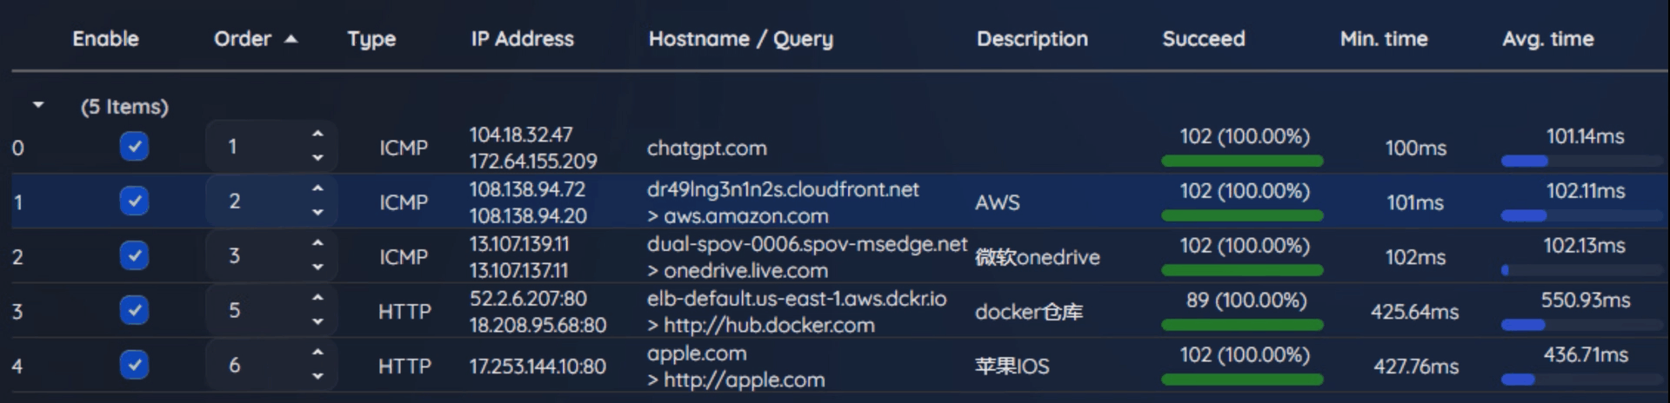
Task: Click the IP Address column header
Action: coord(522,39)
